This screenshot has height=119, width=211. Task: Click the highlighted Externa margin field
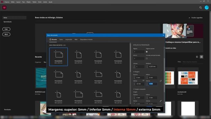pyautogui.click(x=153, y=84)
